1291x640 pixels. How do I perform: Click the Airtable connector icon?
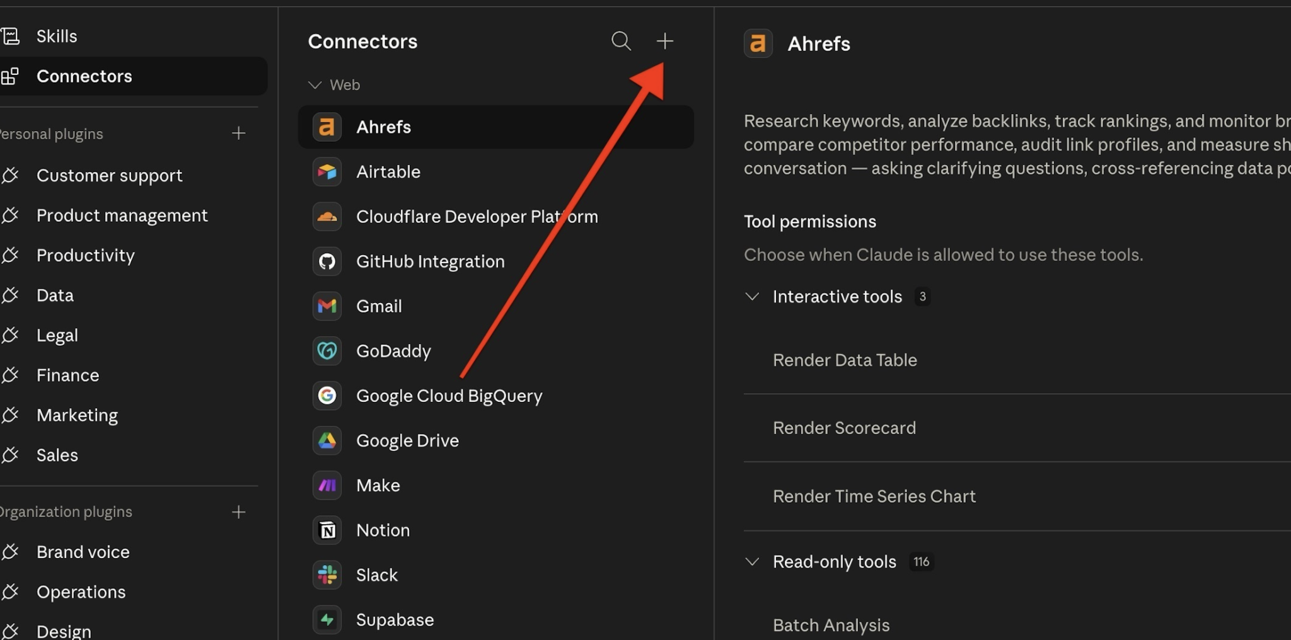coord(327,172)
